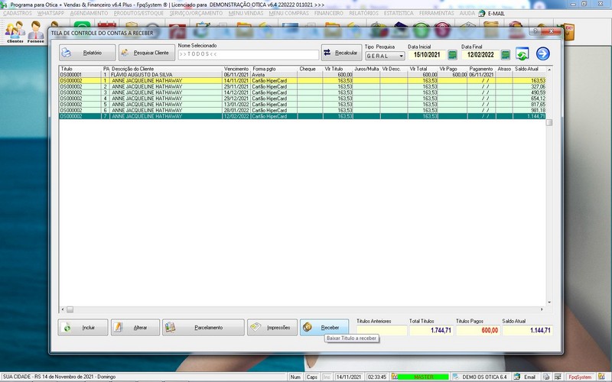Select the row due 14/11/2021
Viewport: 612px width, 382px height.
(x=302, y=81)
